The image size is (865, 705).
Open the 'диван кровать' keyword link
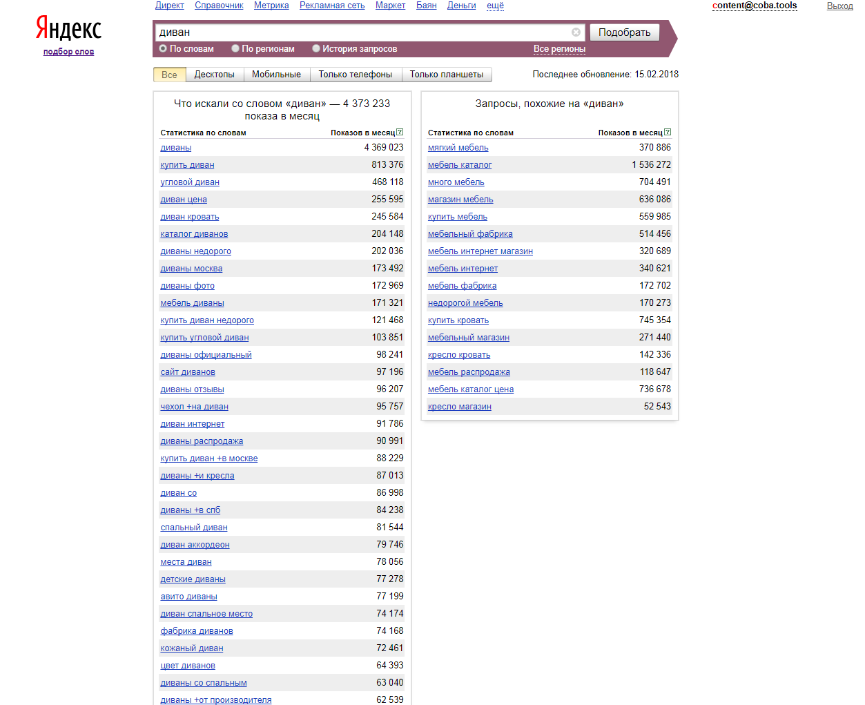tap(190, 217)
